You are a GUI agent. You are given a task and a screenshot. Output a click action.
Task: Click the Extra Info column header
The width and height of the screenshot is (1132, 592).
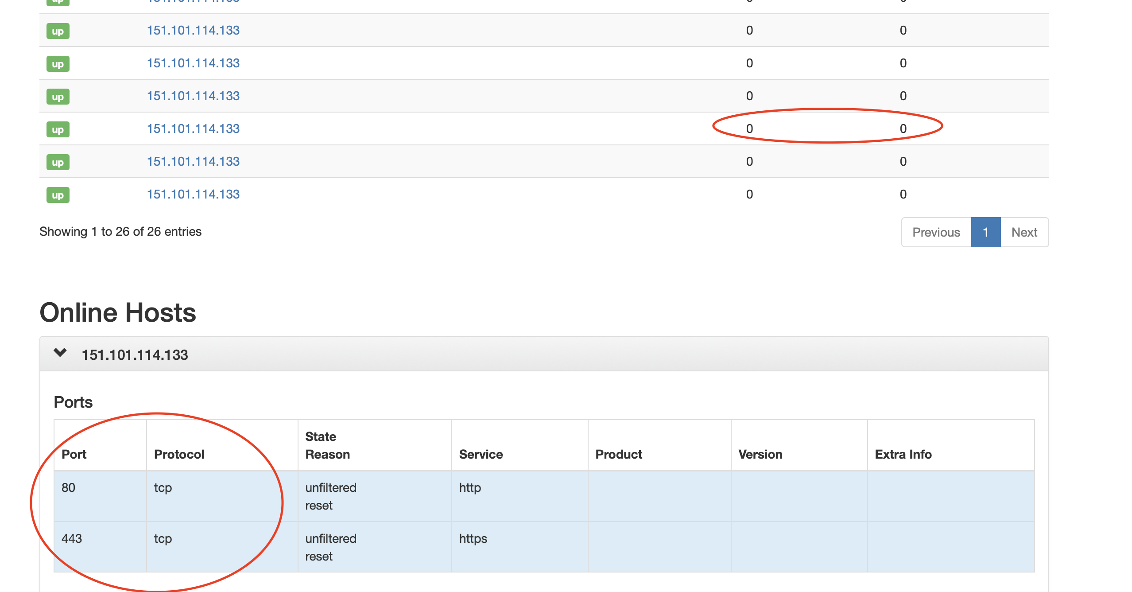pyautogui.click(x=951, y=445)
